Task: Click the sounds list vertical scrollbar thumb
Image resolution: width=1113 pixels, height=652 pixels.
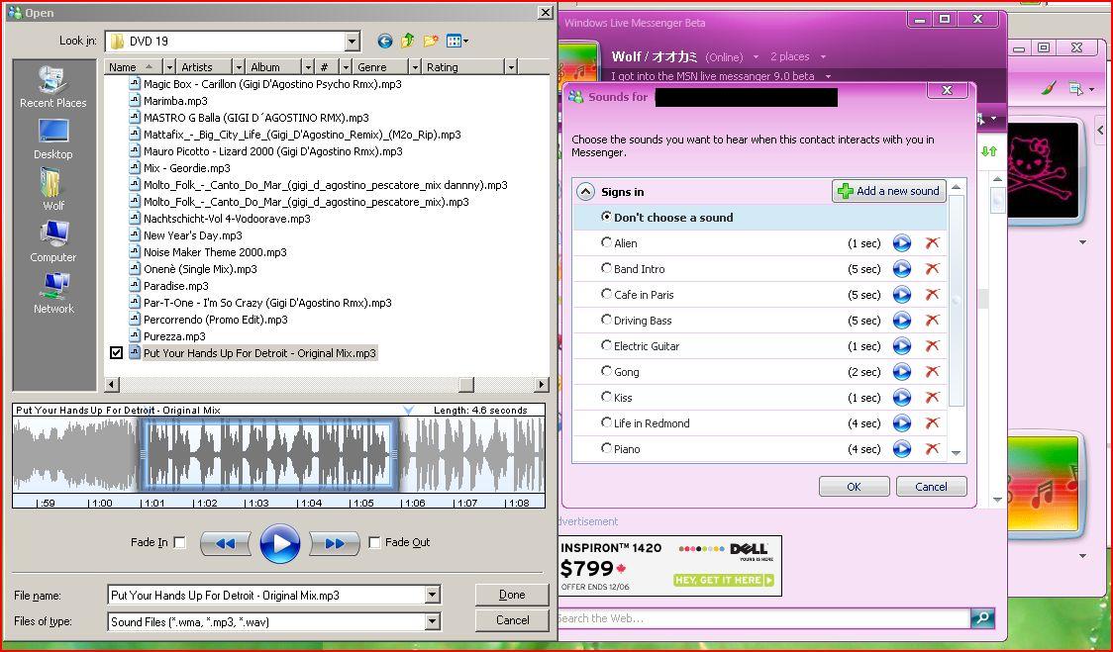Action: click(956, 301)
